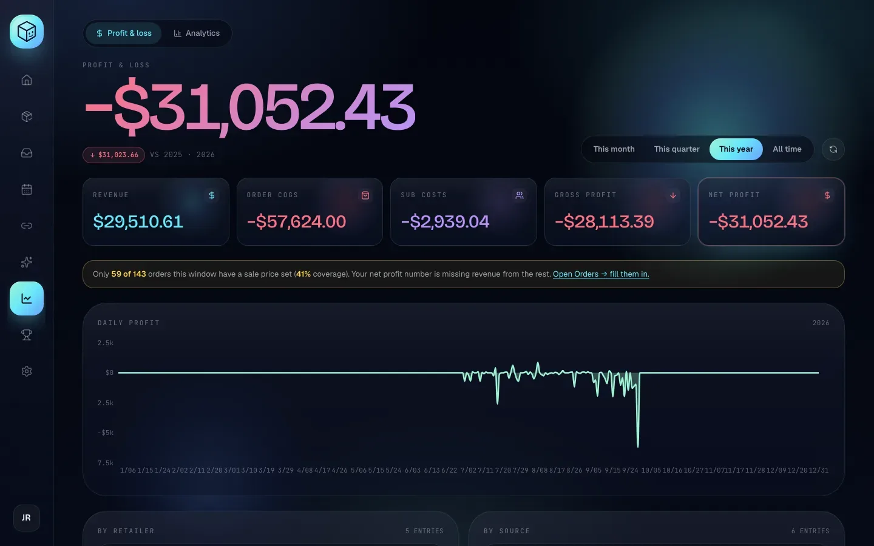Select the All time range
The width and height of the screenshot is (874, 546).
point(787,149)
